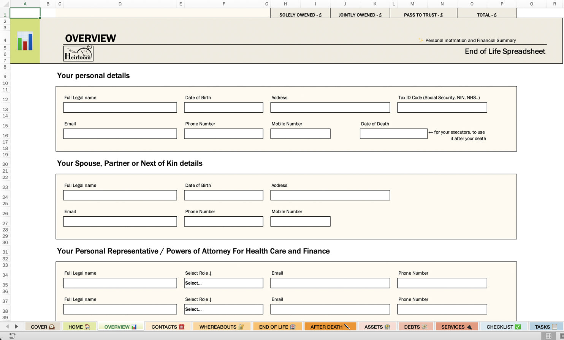Click the green checkmark on the CHECKLIST tab
The width and height of the screenshot is (564, 340).
pyautogui.click(x=518, y=326)
